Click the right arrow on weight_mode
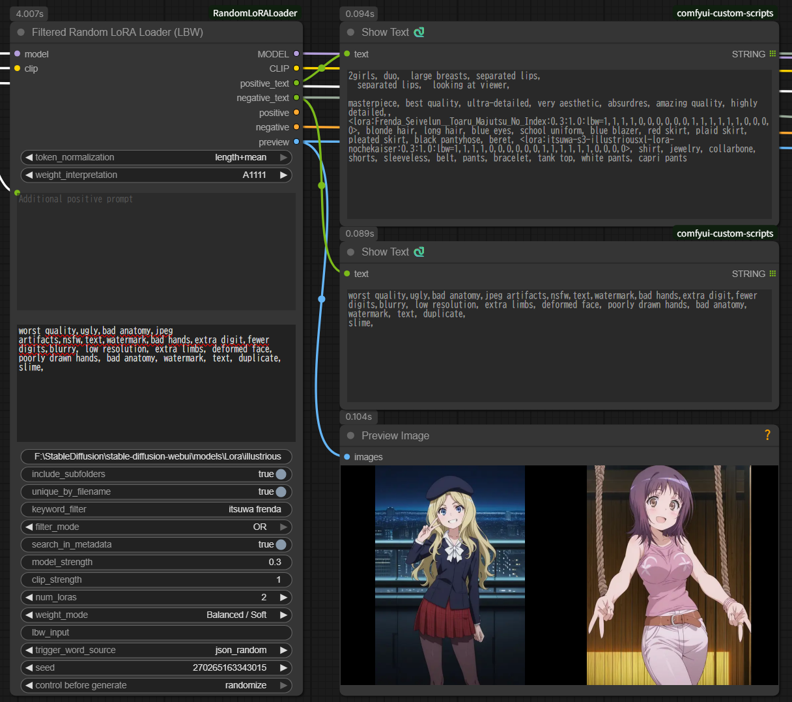The height and width of the screenshot is (702, 792). coord(283,615)
